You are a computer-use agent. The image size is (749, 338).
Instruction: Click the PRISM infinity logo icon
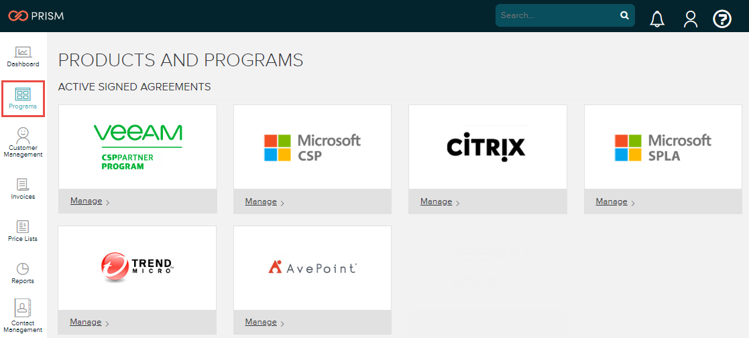[19, 16]
